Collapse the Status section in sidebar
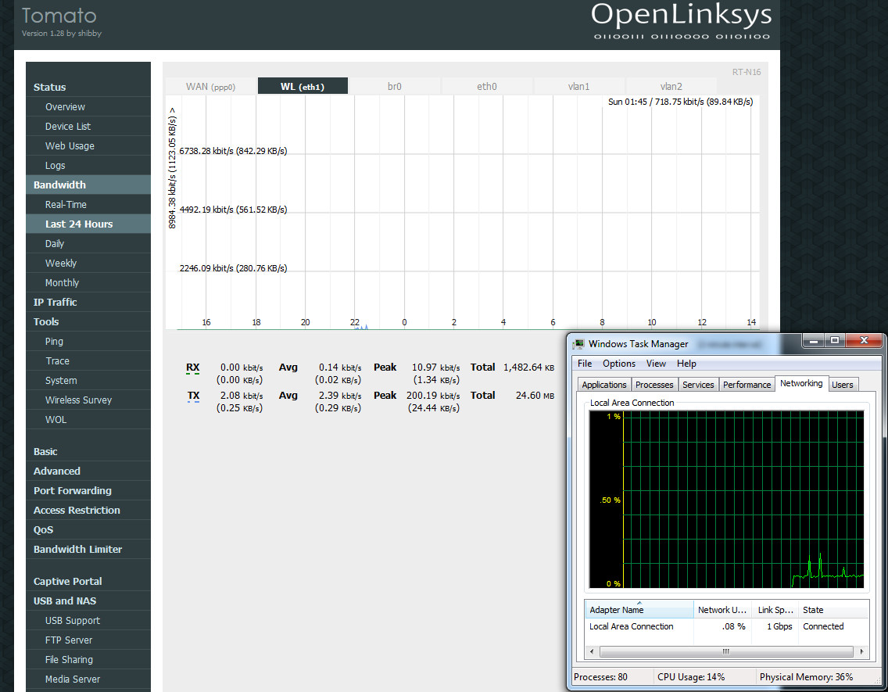This screenshot has height=692, width=888. pos(49,87)
